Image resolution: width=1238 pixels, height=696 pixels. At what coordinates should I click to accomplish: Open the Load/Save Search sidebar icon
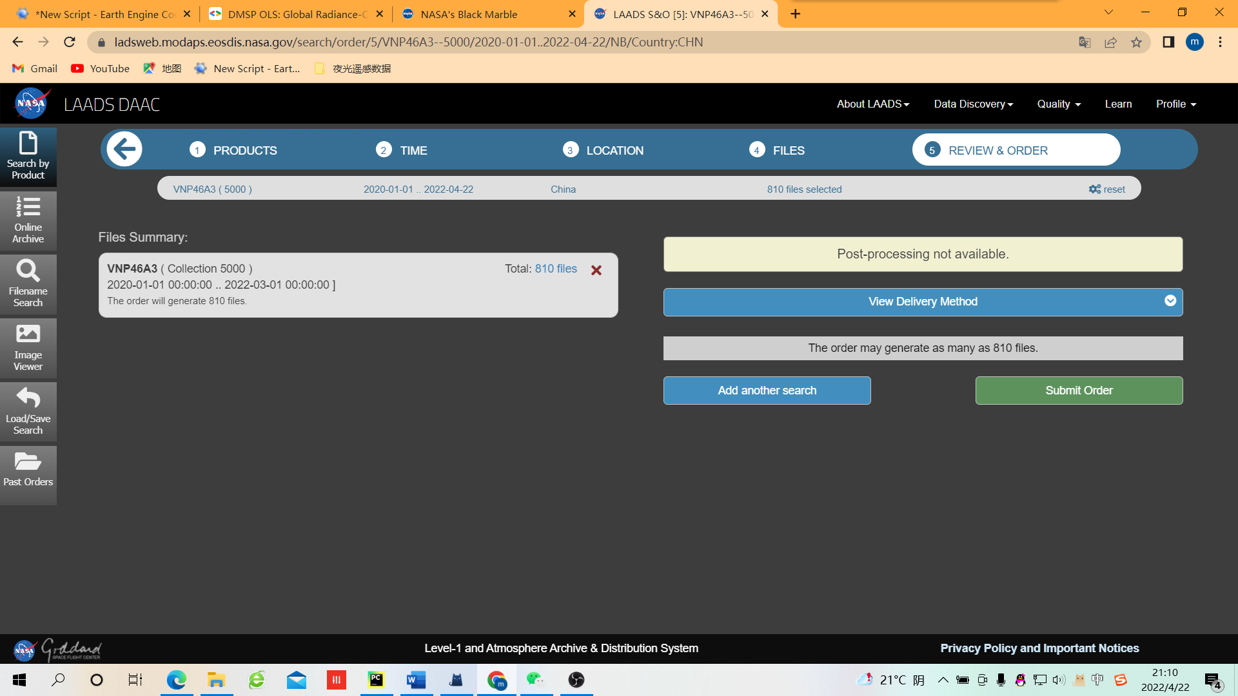coord(28,411)
